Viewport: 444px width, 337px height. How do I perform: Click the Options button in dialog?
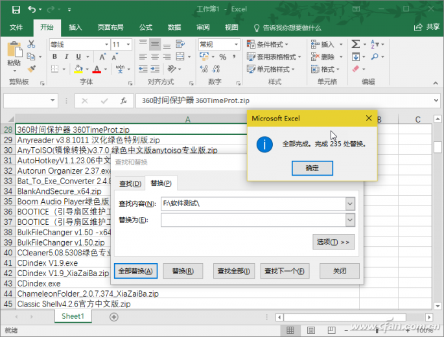(x=333, y=242)
